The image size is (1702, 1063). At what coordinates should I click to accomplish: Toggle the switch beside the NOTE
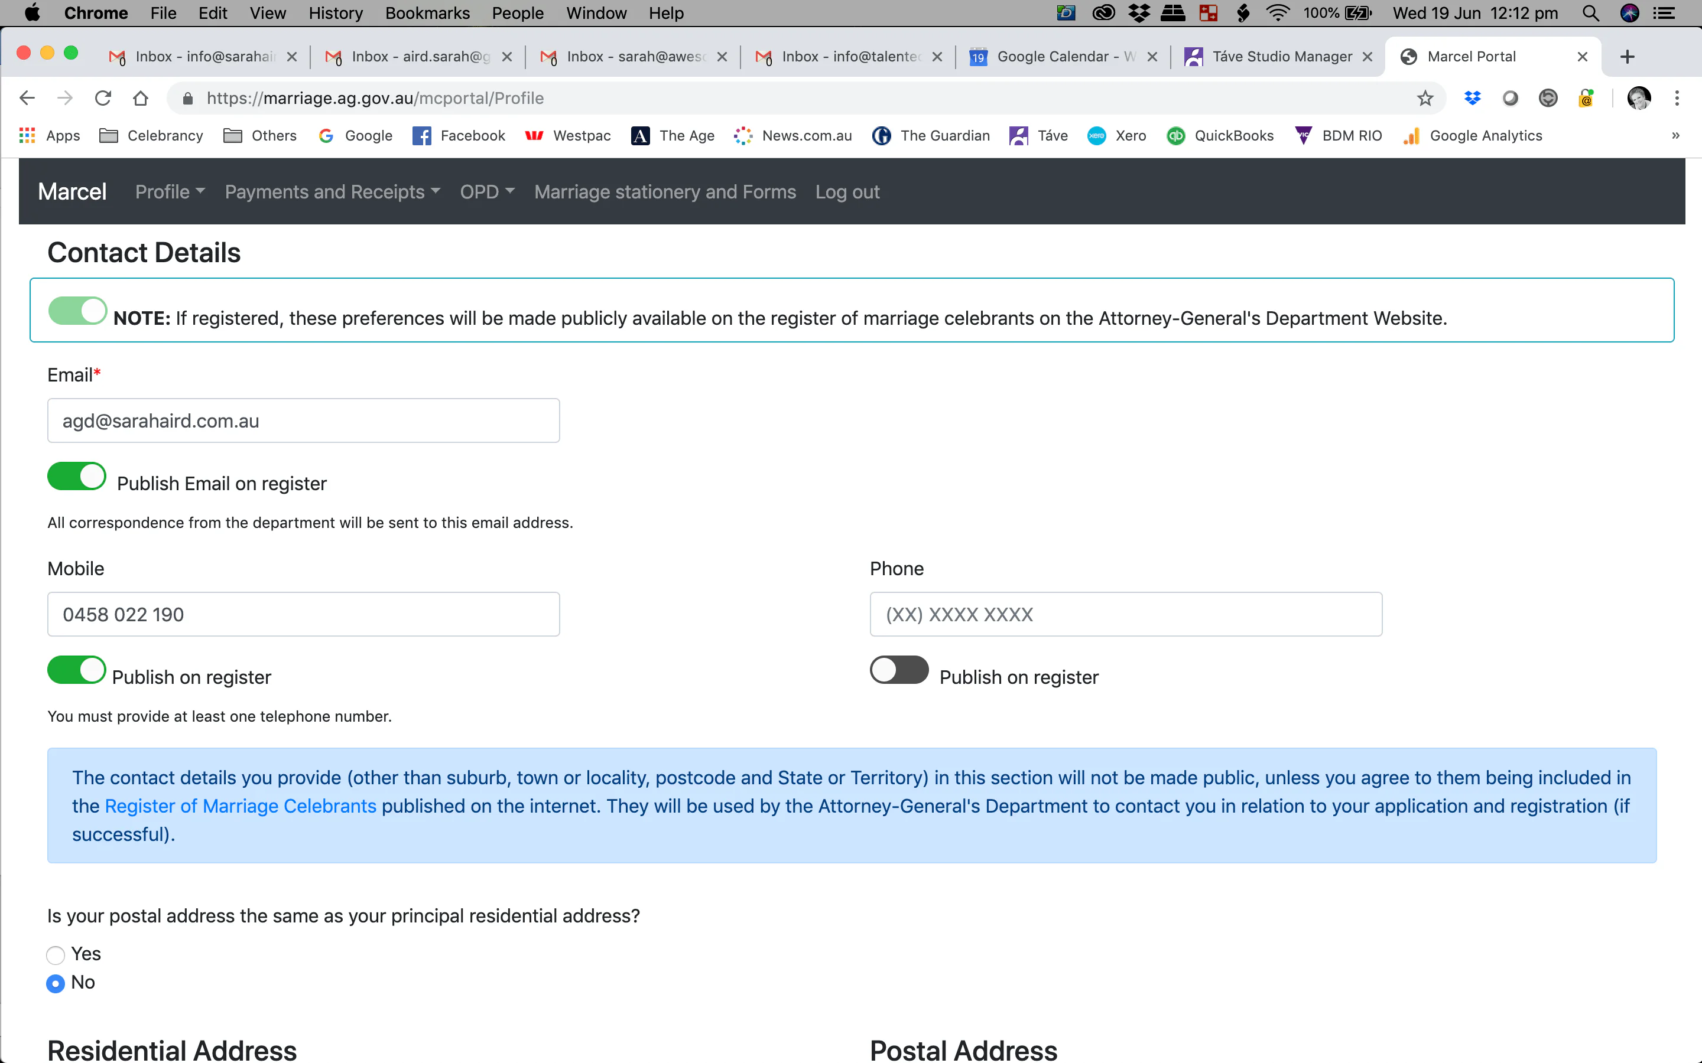(x=78, y=310)
